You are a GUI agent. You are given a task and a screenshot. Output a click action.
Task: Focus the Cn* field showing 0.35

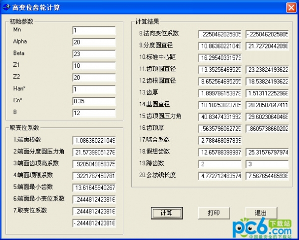pyautogui.click(x=94, y=101)
